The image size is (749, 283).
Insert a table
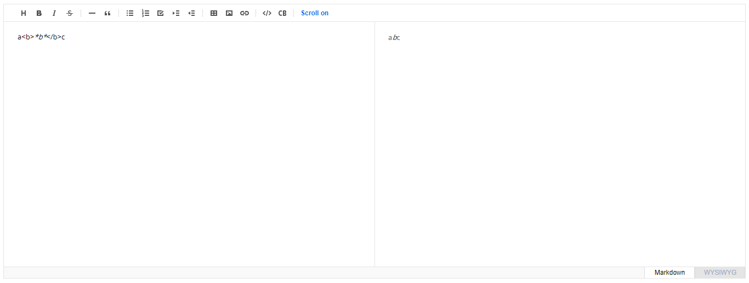(x=214, y=13)
